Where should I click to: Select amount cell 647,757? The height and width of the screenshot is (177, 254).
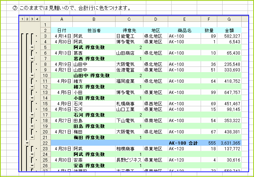tap(229, 92)
